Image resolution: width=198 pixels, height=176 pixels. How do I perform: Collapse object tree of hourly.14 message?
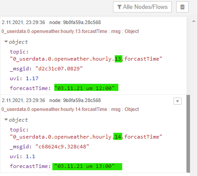(x=6, y=119)
